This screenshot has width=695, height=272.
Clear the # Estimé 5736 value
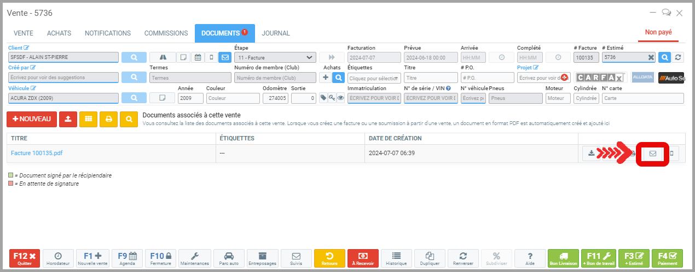tap(651, 57)
